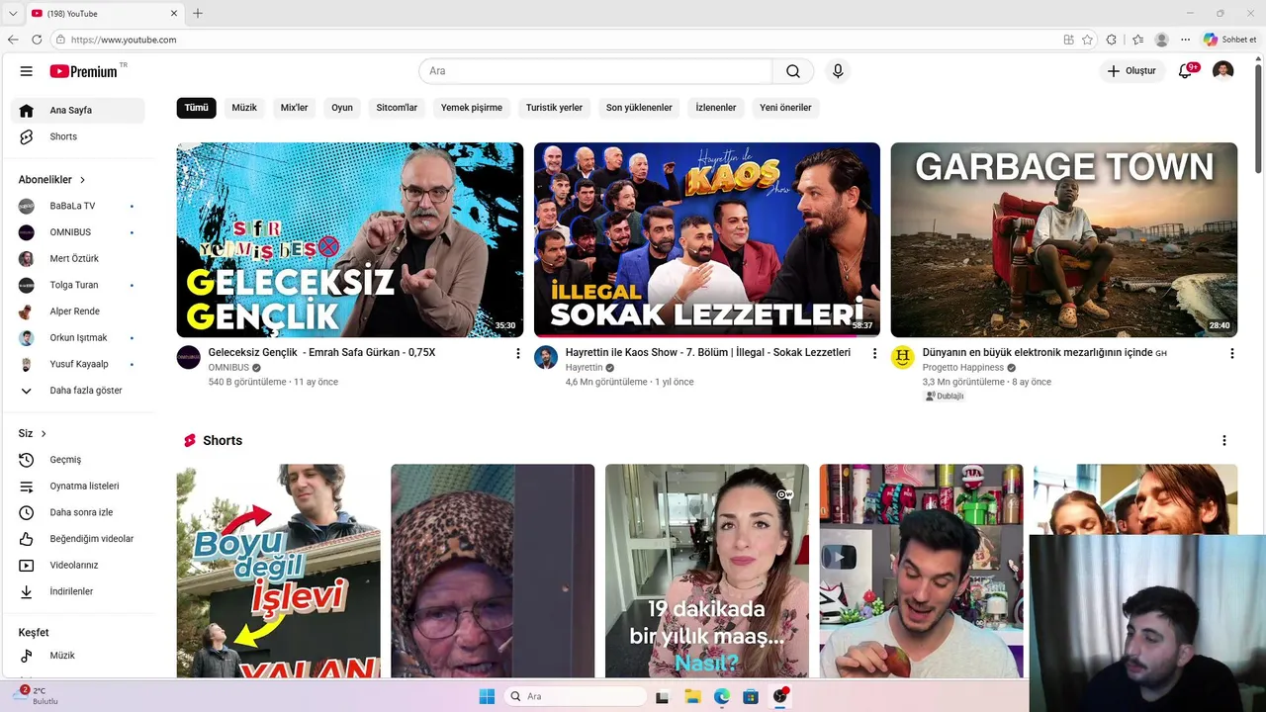Open Geçmiş history in sidebar

tap(78, 460)
